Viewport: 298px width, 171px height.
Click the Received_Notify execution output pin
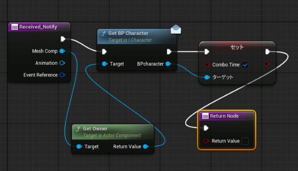pos(63,39)
